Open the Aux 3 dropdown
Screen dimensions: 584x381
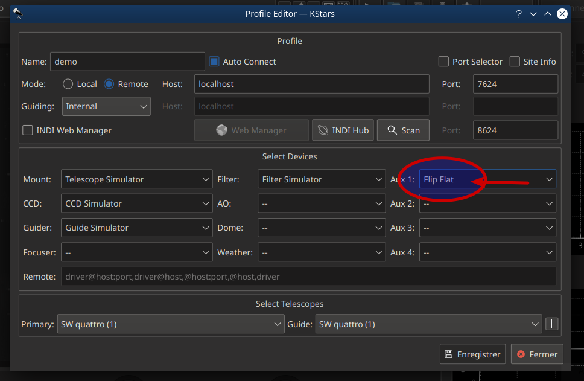(487, 228)
